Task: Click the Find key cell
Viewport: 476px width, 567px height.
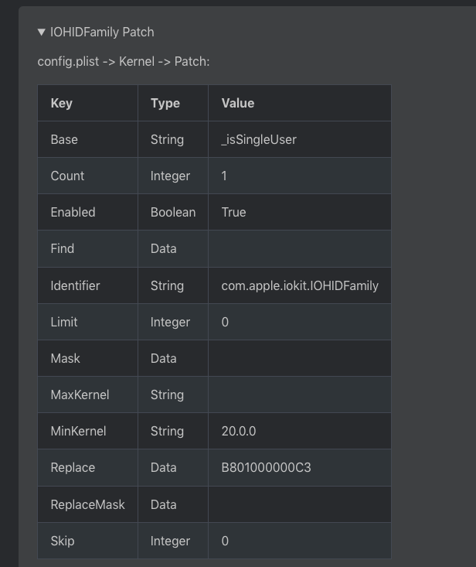Action: coord(63,249)
